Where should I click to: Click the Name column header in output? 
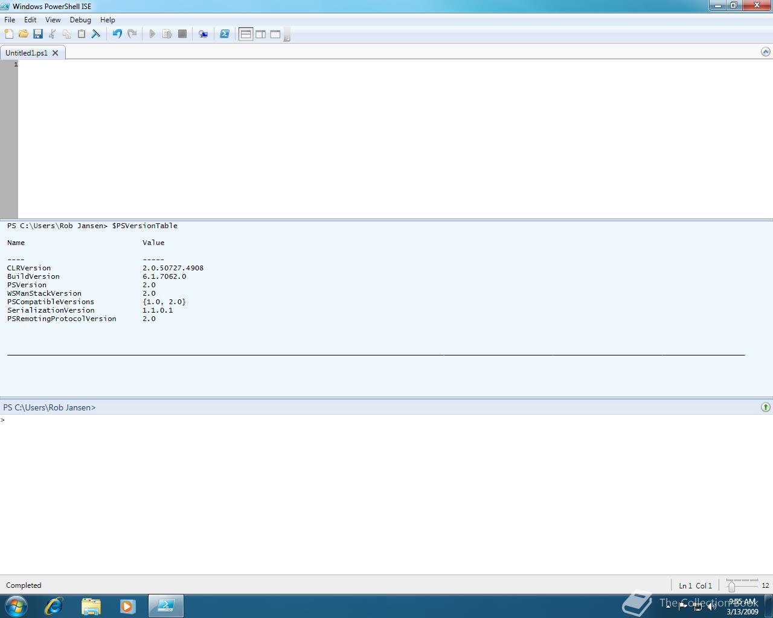(x=16, y=243)
